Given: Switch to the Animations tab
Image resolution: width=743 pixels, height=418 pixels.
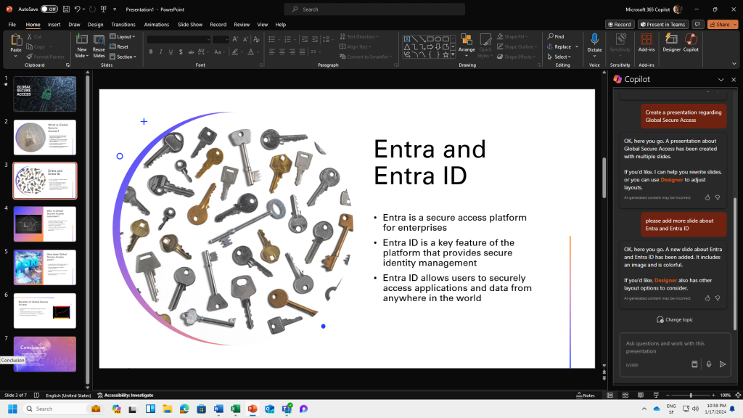Looking at the screenshot, I should click(x=157, y=24).
